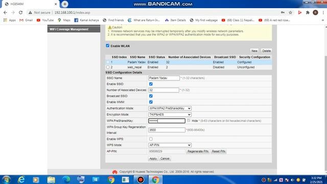This screenshot has height=184, width=327.
Task: Open the YouTube bookmark
Action: 45,20
